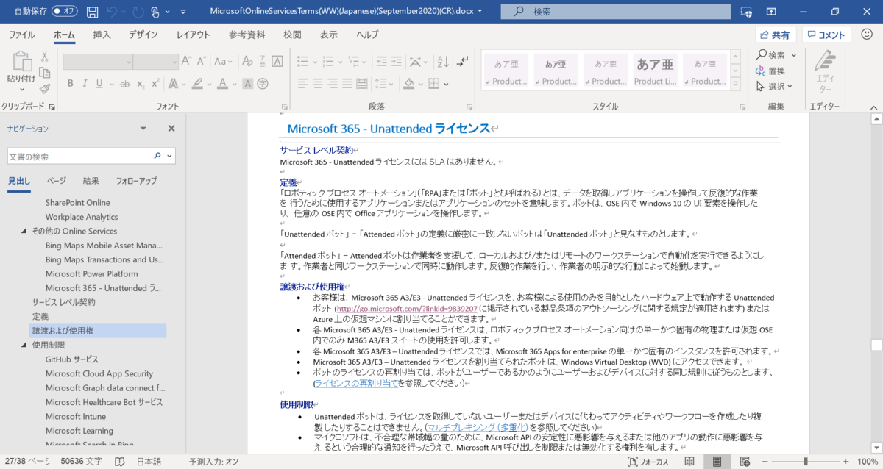Switch to the 校閲 (Review) tab
This screenshot has height=469, width=883.
(x=292, y=35)
